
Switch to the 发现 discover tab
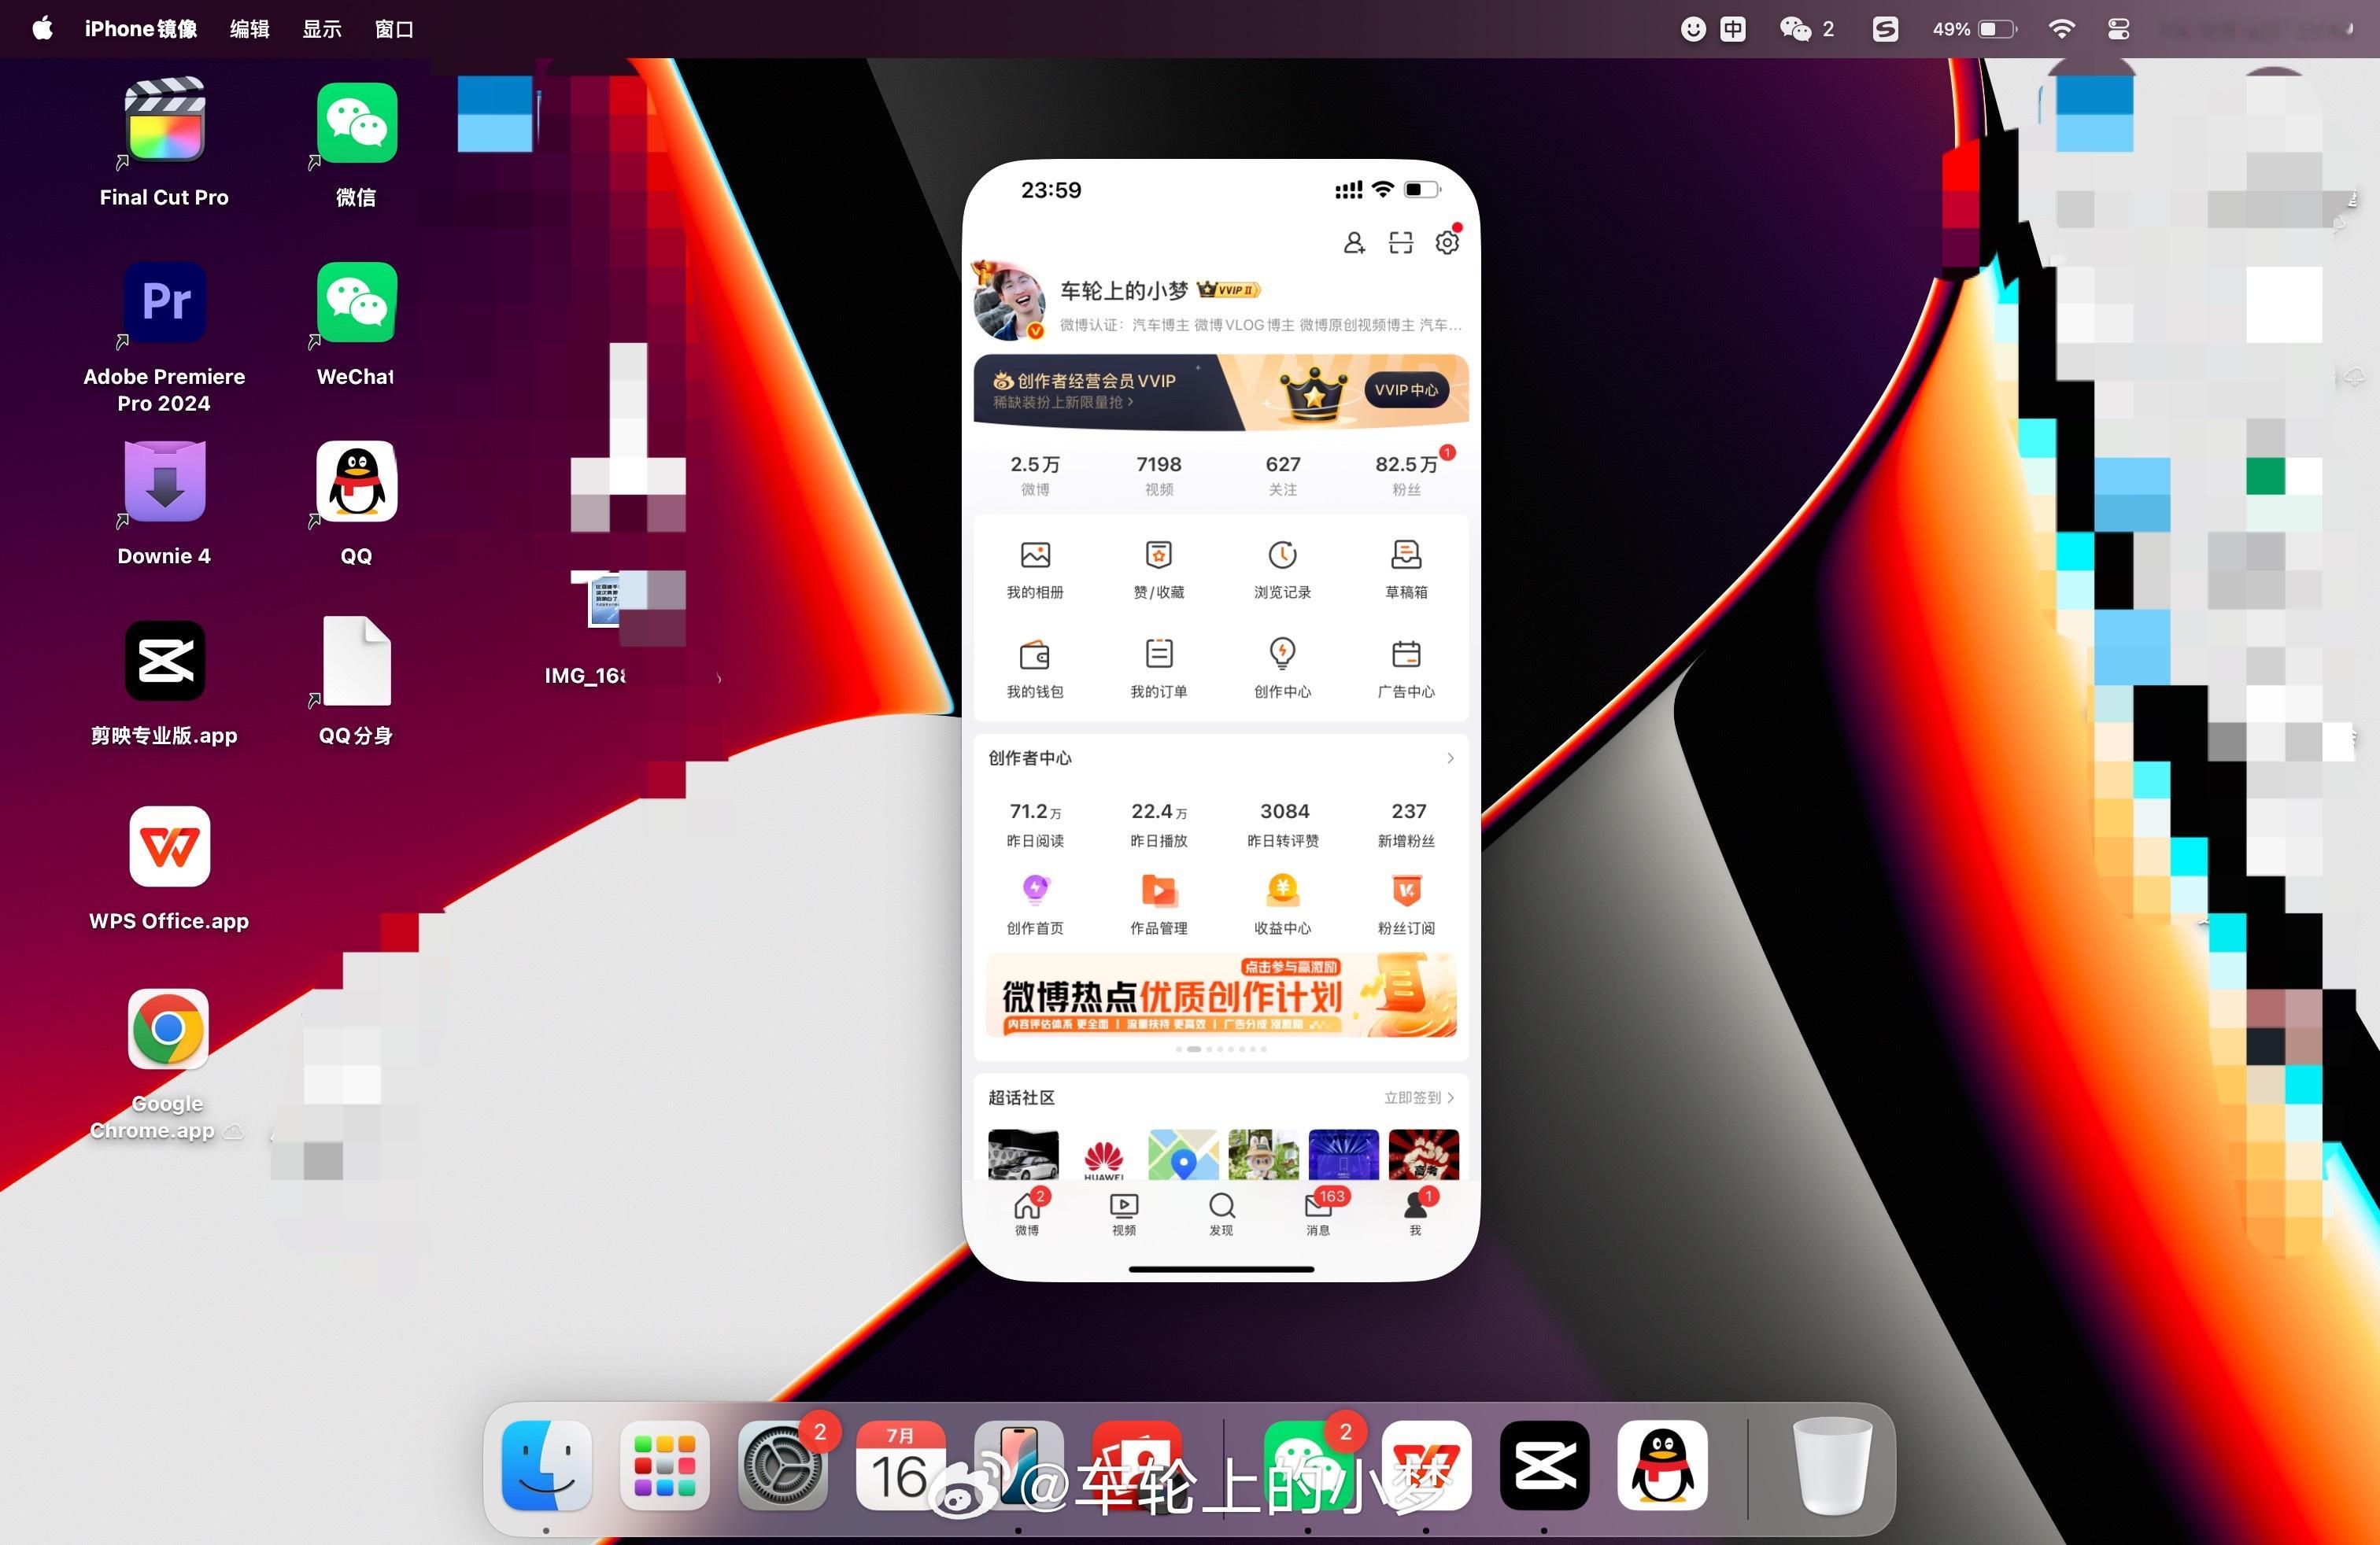[x=1221, y=1213]
